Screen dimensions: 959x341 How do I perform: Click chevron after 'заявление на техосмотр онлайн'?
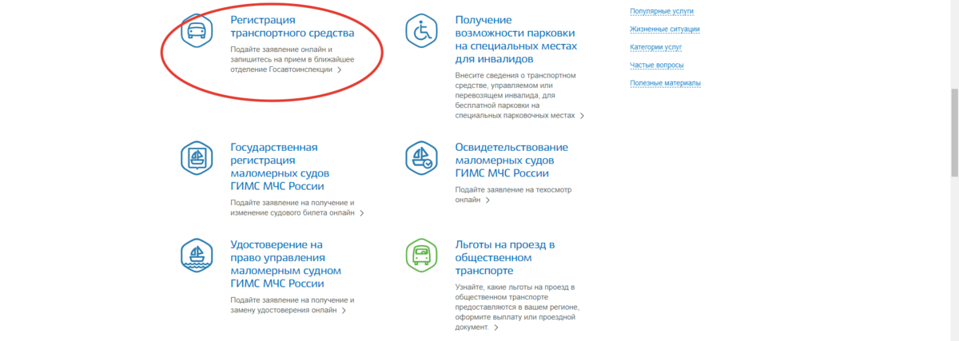486,200
